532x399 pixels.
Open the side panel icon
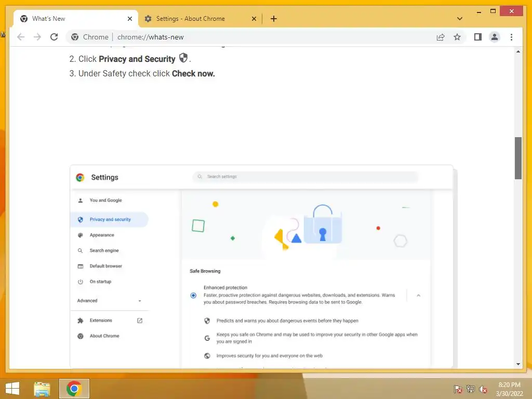tap(478, 37)
